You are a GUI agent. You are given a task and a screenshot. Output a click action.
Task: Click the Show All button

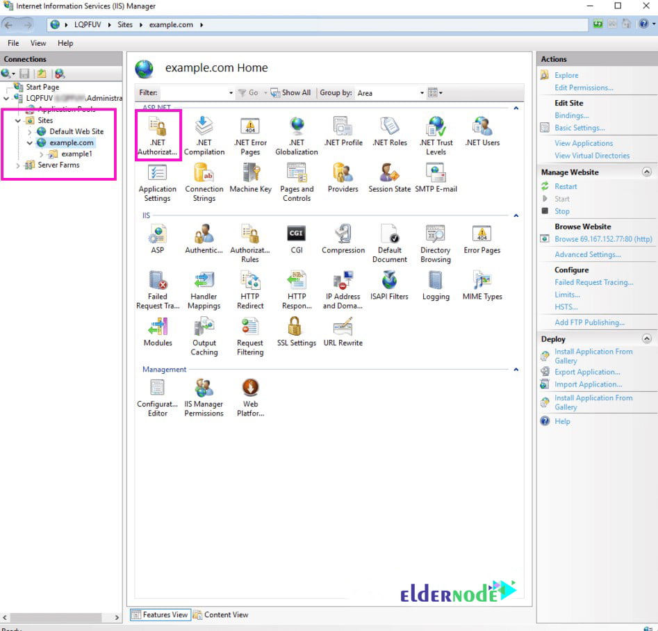[291, 93]
